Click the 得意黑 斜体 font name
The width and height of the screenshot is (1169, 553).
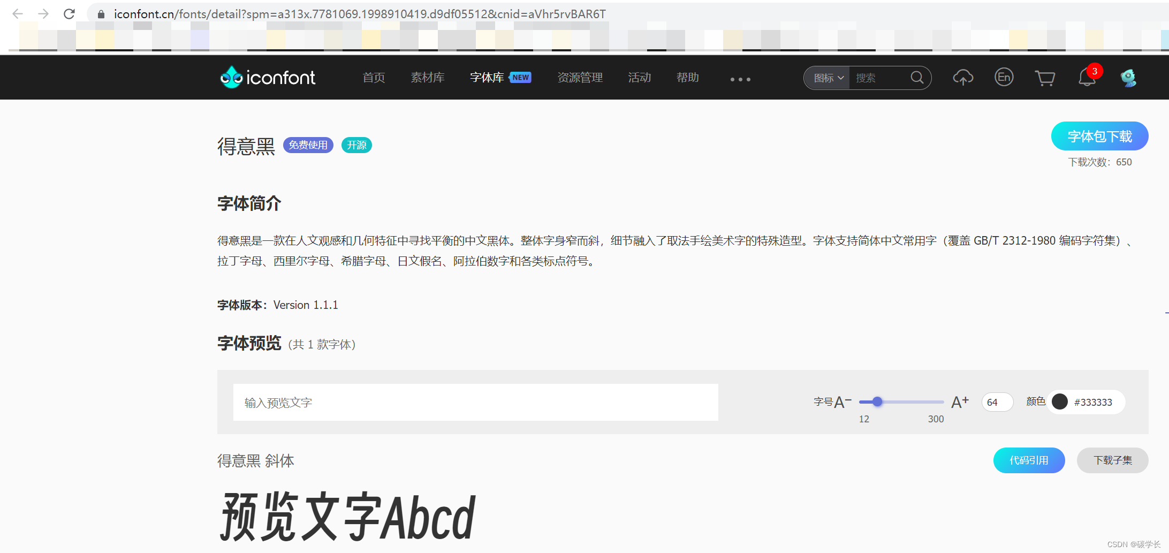pos(255,460)
